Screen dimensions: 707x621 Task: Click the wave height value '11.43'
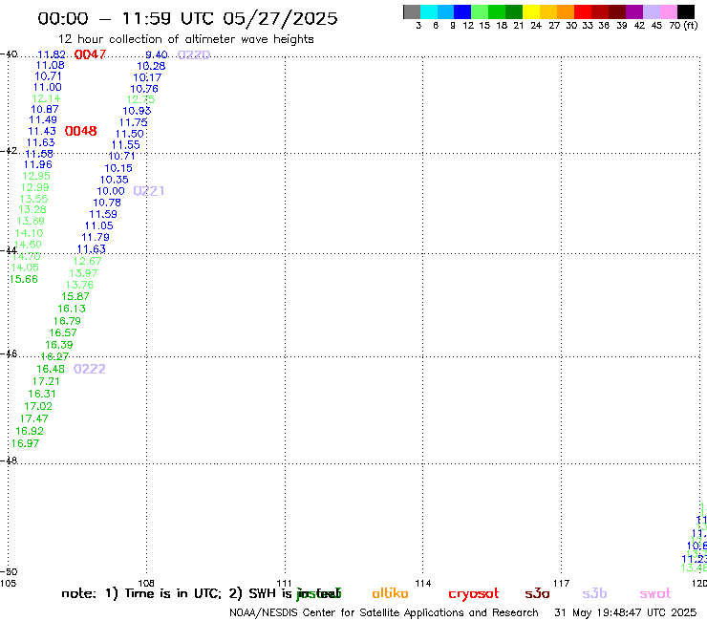[42, 131]
